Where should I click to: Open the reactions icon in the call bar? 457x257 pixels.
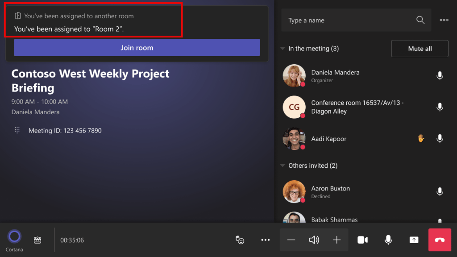(240, 240)
